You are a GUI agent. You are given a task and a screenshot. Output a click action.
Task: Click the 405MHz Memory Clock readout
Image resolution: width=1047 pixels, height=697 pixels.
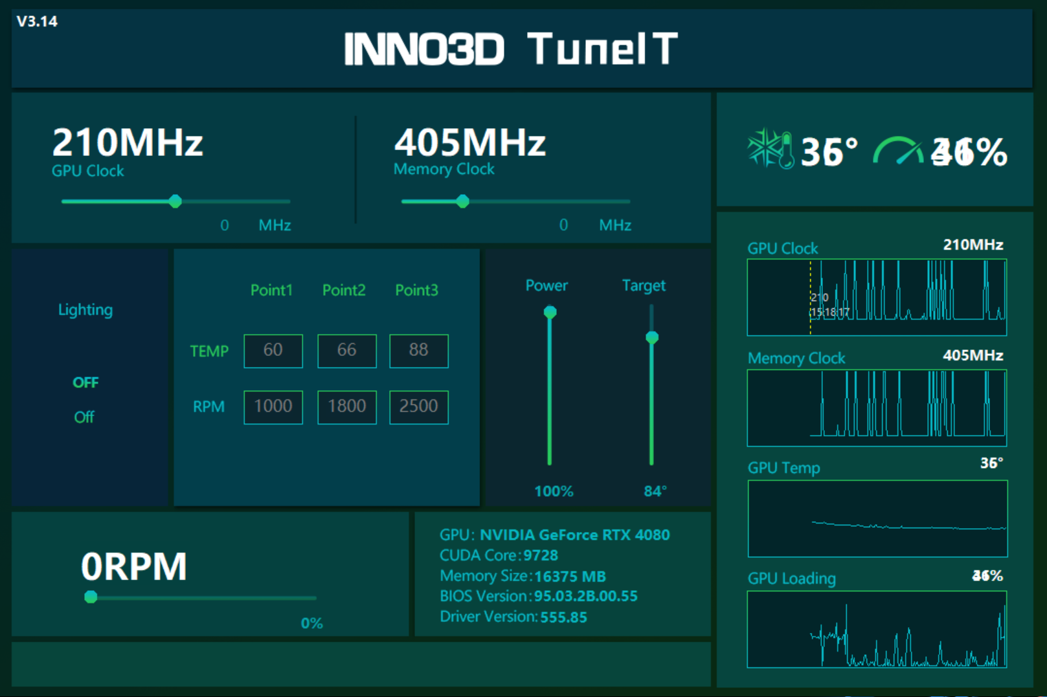470,142
